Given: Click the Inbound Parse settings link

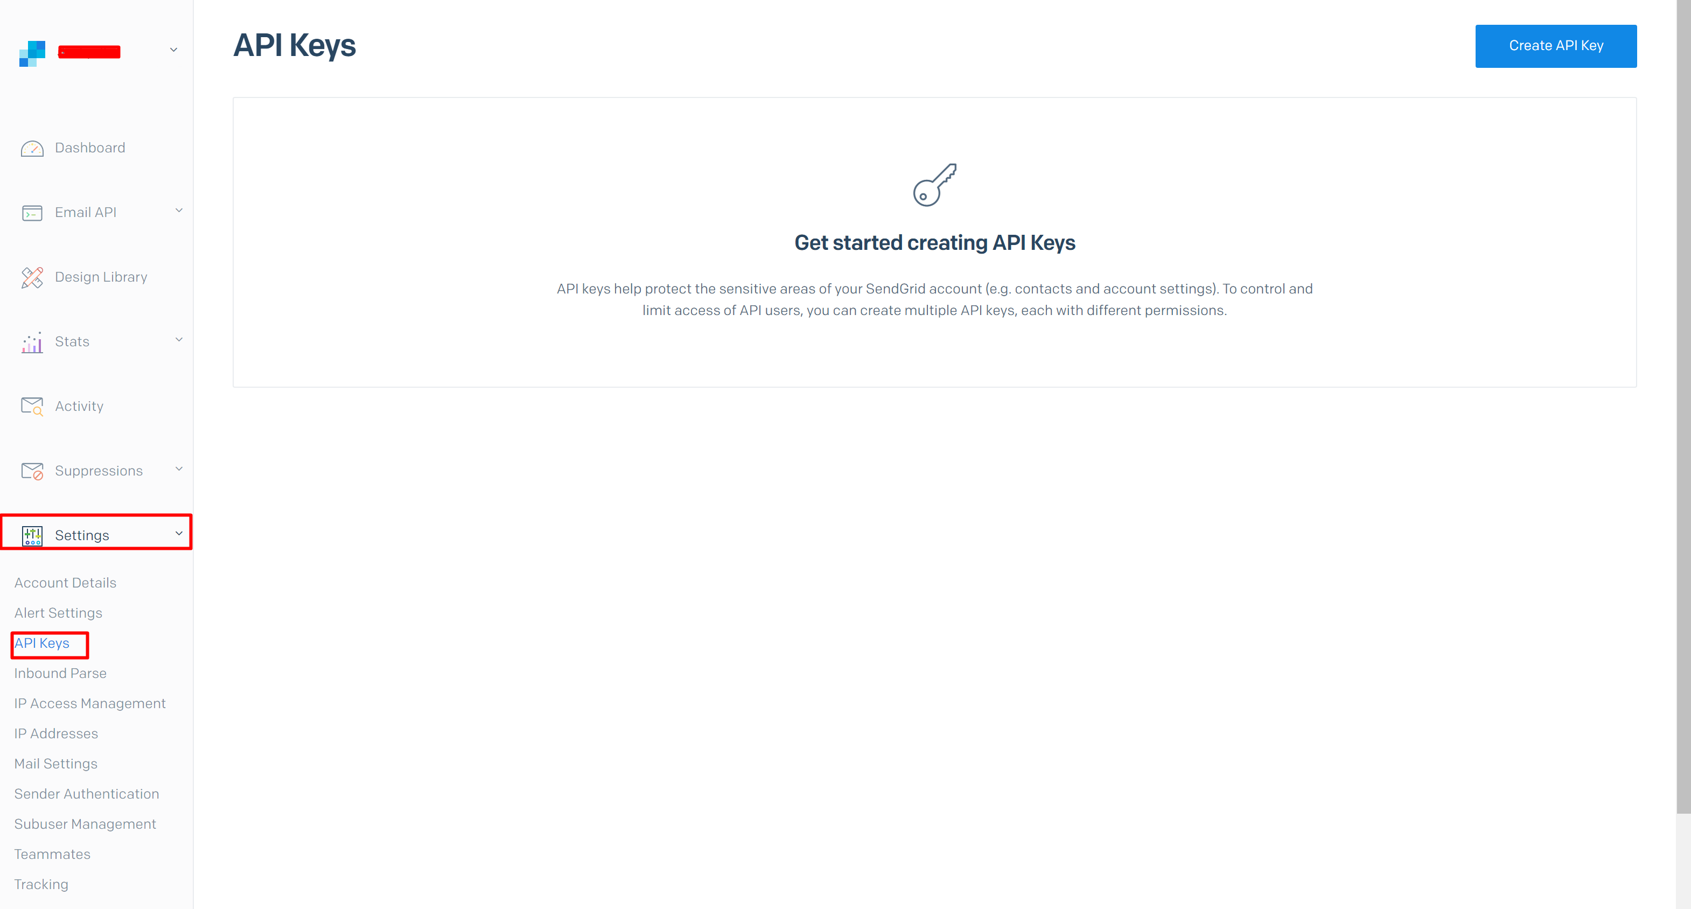Looking at the screenshot, I should click(59, 673).
